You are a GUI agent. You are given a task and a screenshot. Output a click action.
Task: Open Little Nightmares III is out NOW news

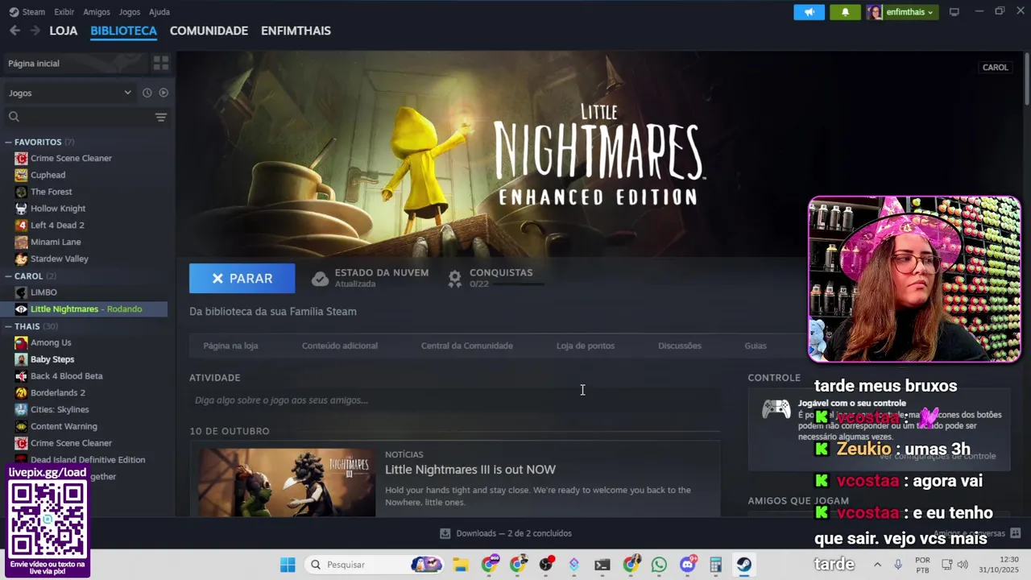[x=470, y=470]
